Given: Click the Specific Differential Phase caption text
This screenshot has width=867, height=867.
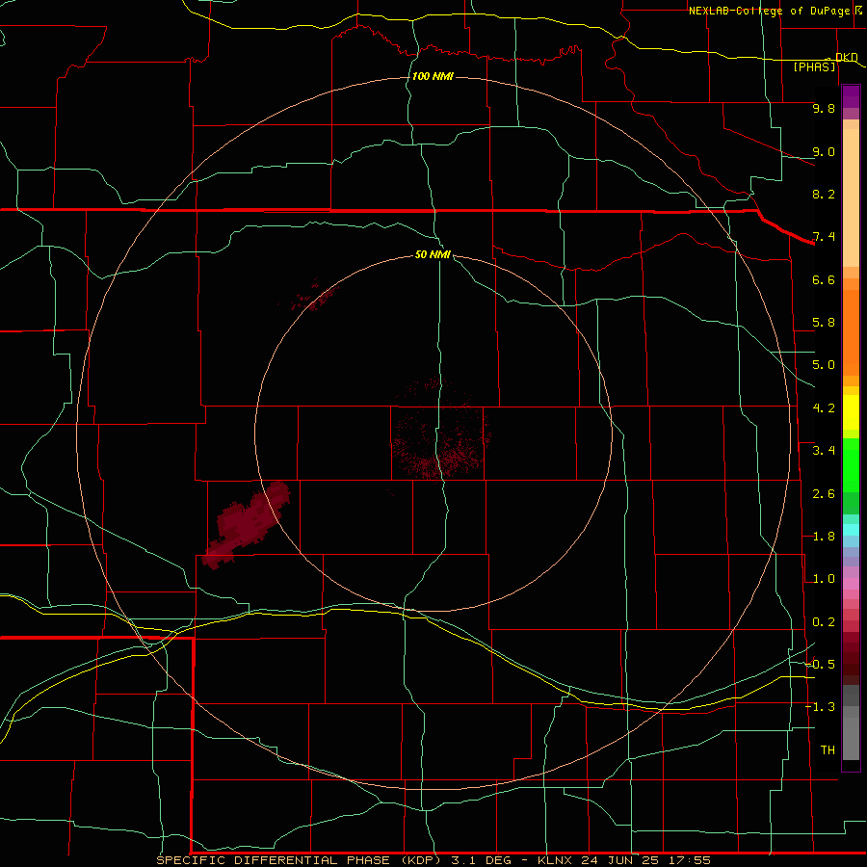Looking at the screenshot, I should click(x=433, y=860).
